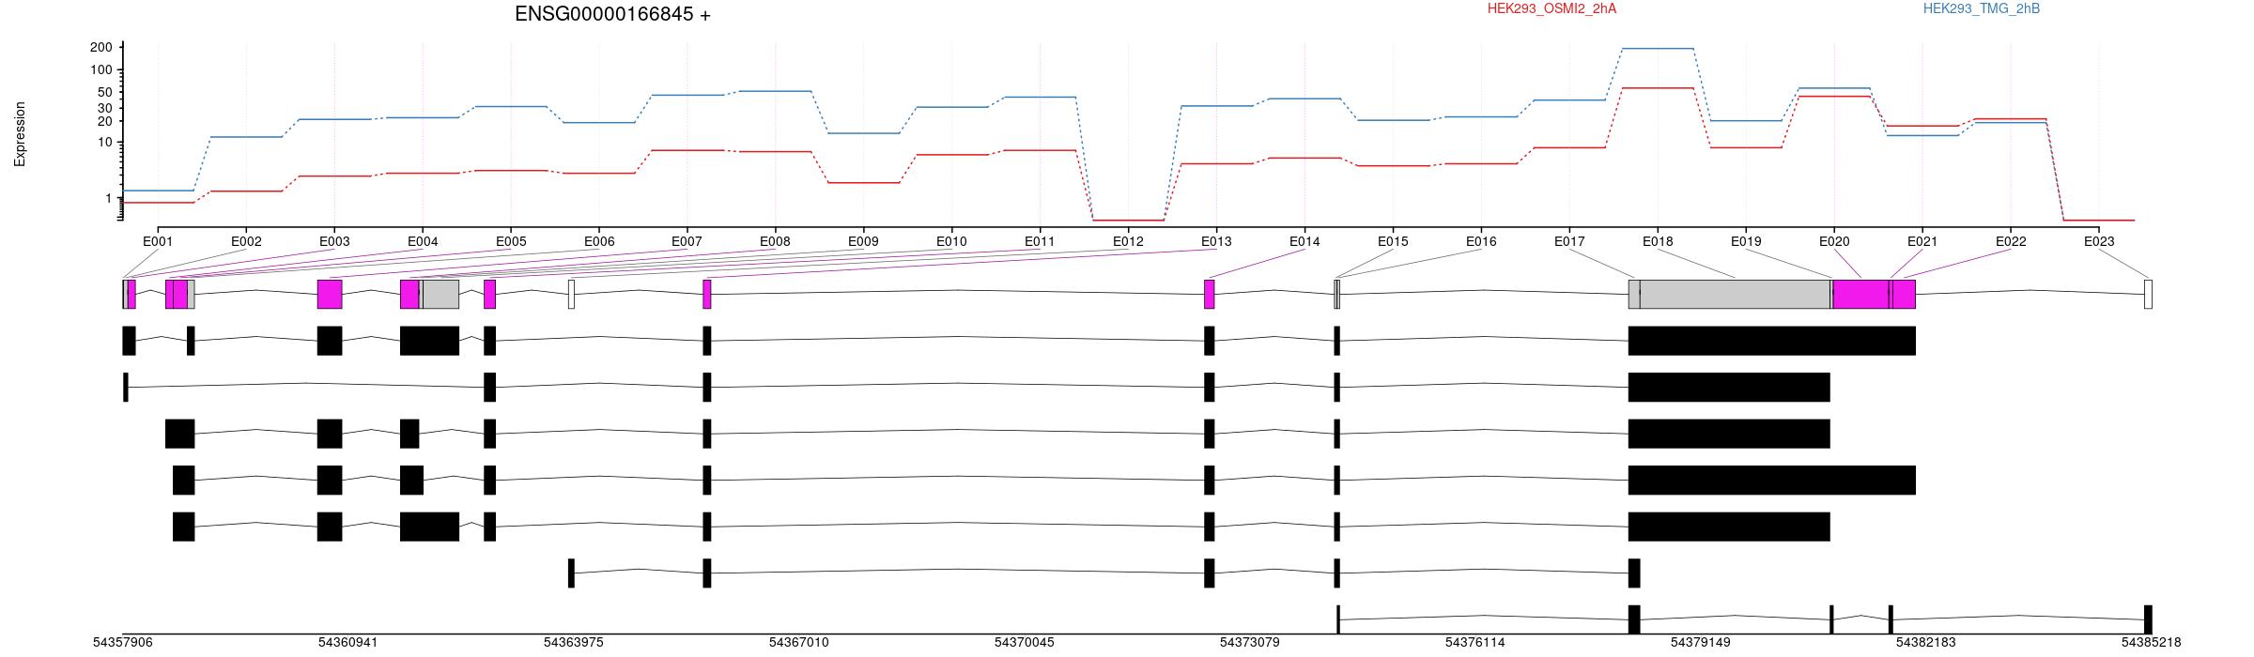Select exon label E023

point(2099,241)
